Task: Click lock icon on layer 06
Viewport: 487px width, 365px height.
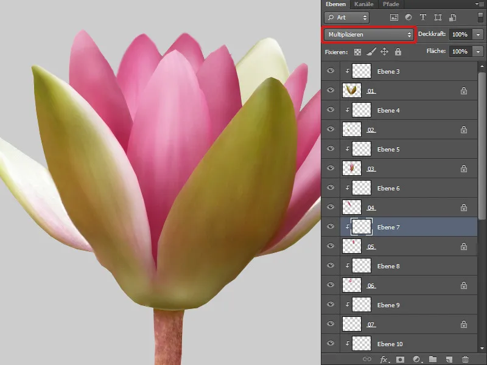Action: click(x=464, y=285)
